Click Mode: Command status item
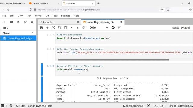This screenshot has width=193, height=108. (133, 106)
